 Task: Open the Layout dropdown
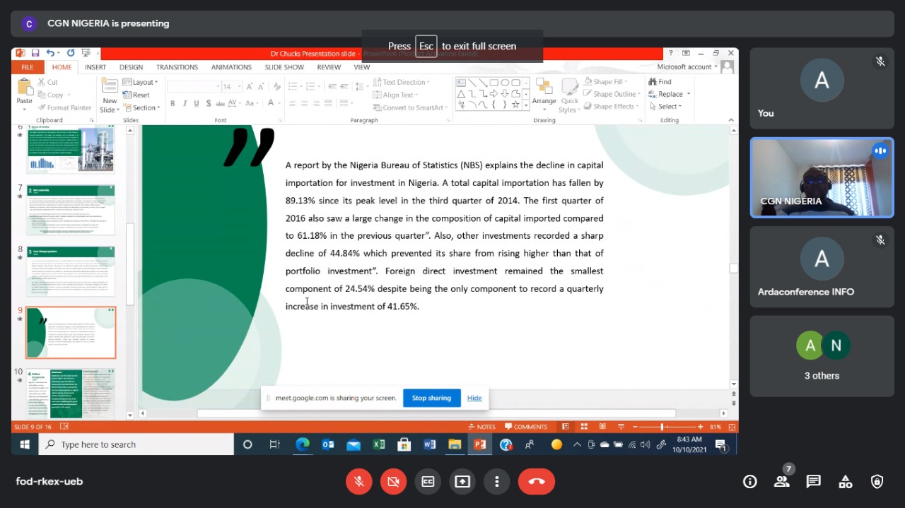tap(140, 82)
